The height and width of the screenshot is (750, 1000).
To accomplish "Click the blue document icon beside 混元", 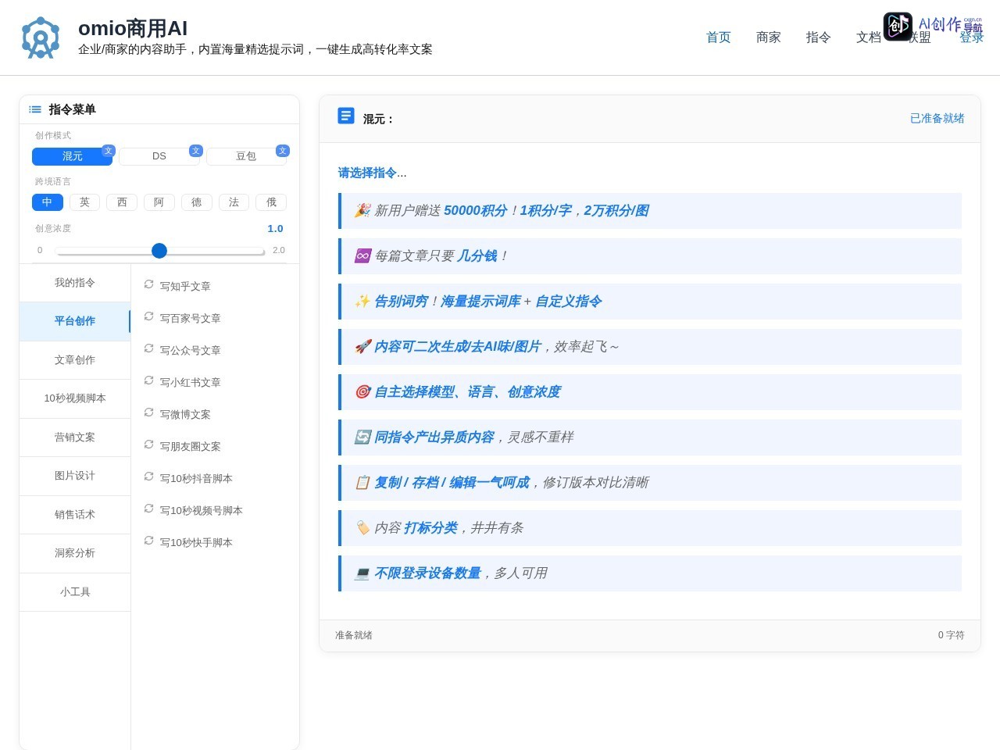I will [346, 116].
